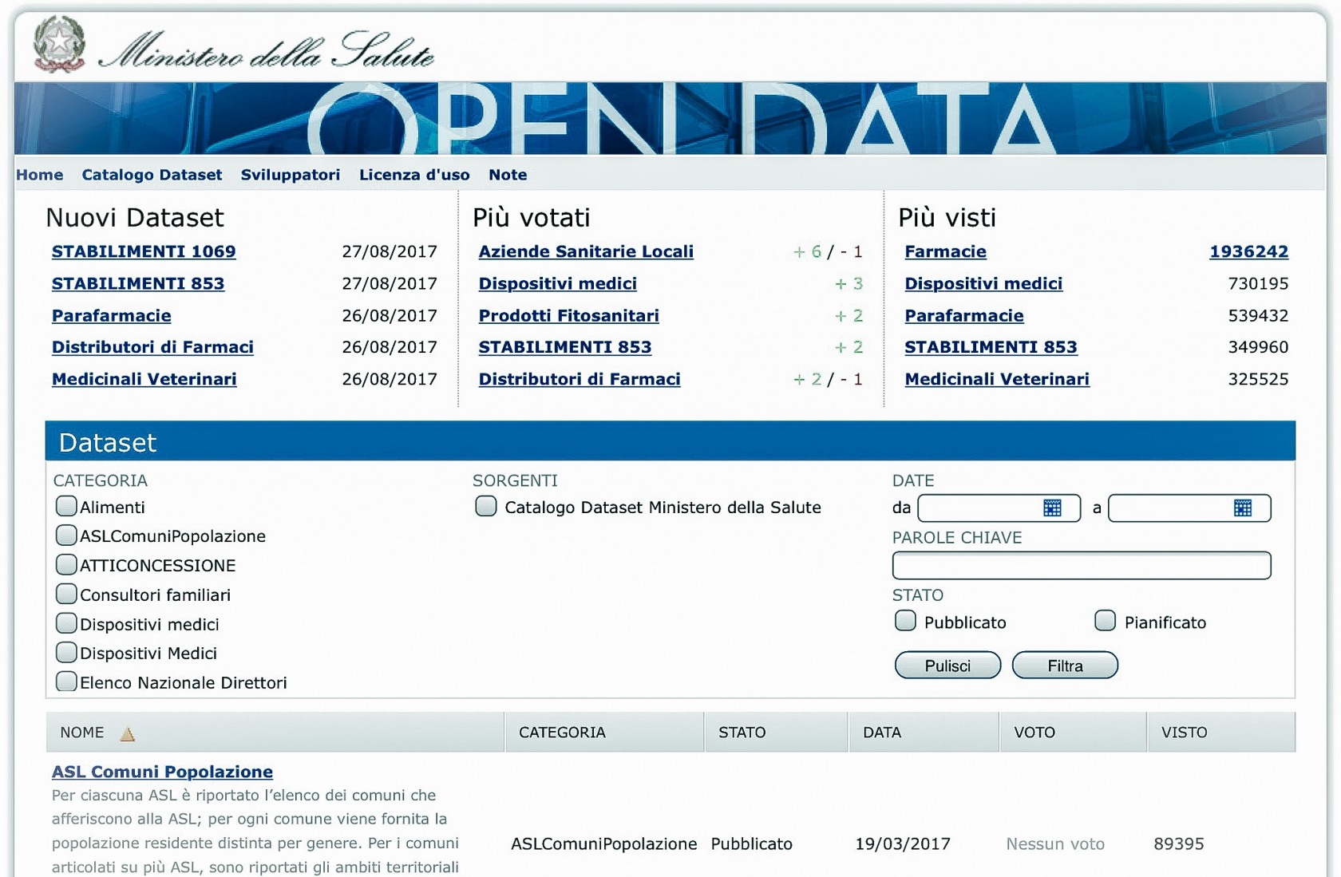Check the Elenco Nazionale Direttori checkbox
1341x877 pixels.
(x=66, y=681)
